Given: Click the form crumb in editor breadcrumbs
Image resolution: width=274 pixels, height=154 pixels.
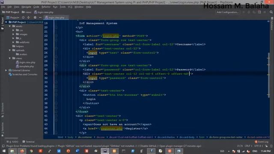Looking at the screenshot, I should (x=202, y=137).
